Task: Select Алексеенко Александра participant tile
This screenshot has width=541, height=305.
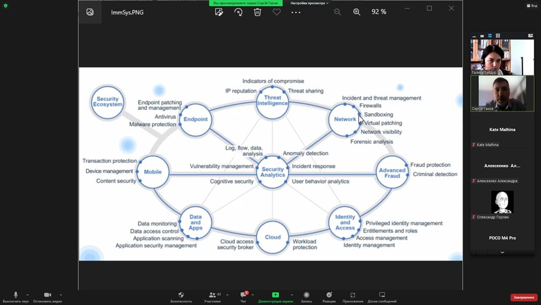Action: [x=502, y=166]
